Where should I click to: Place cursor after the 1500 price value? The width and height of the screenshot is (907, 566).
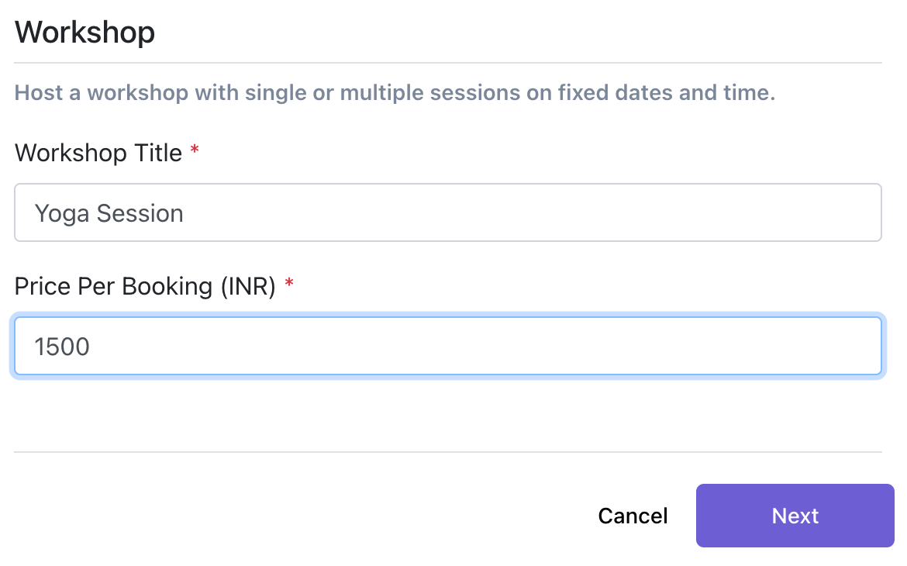[x=90, y=347]
